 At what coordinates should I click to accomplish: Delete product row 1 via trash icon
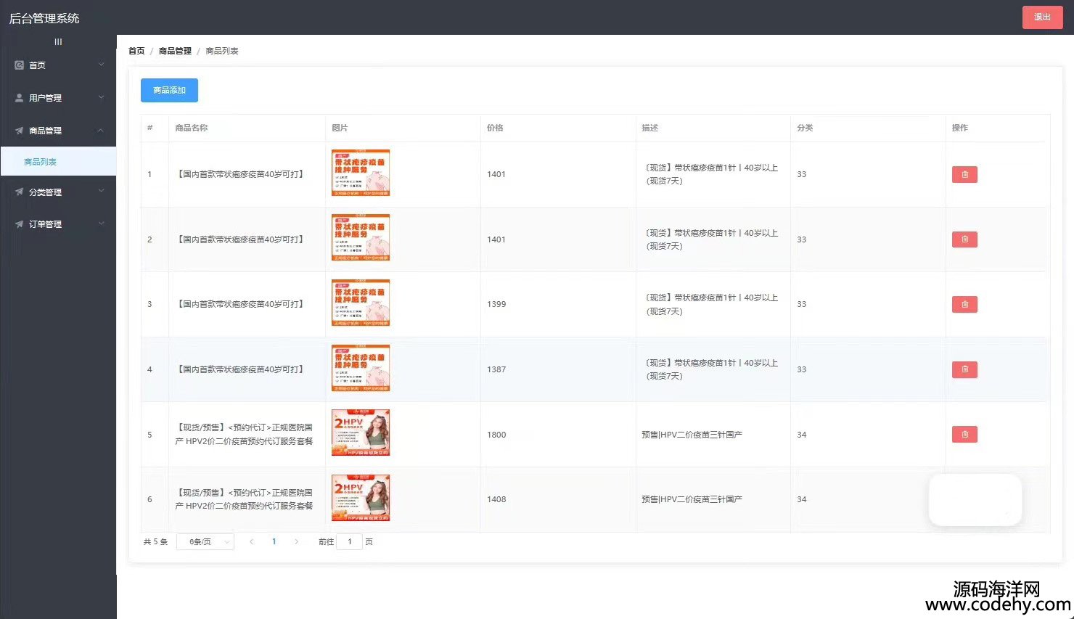(x=964, y=174)
